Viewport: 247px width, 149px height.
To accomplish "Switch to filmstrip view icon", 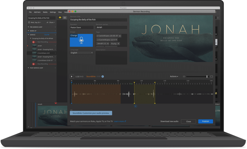I will [60, 18].
